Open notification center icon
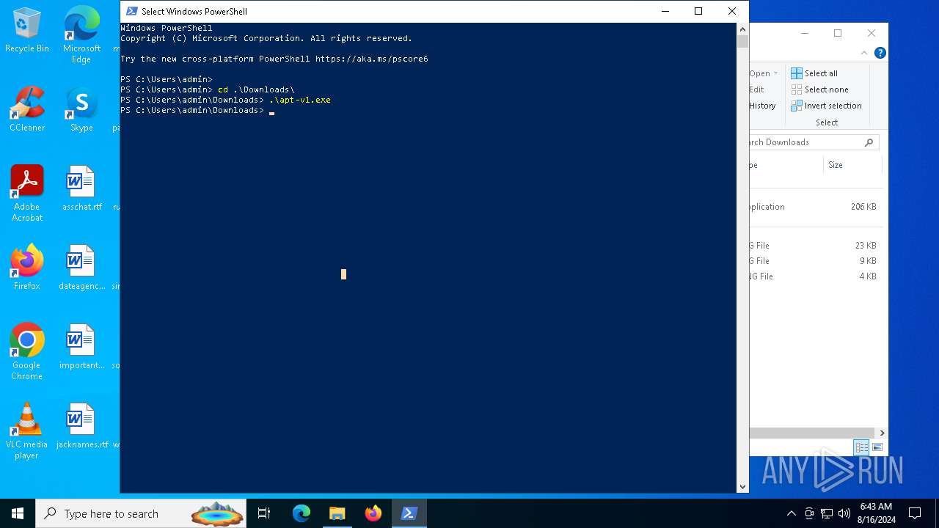Image resolution: width=939 pixels, height=528 pixels. tap(915, 513)
